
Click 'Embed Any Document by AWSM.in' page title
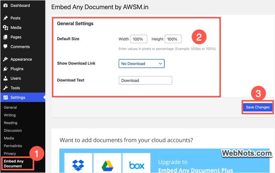[100, 7]
